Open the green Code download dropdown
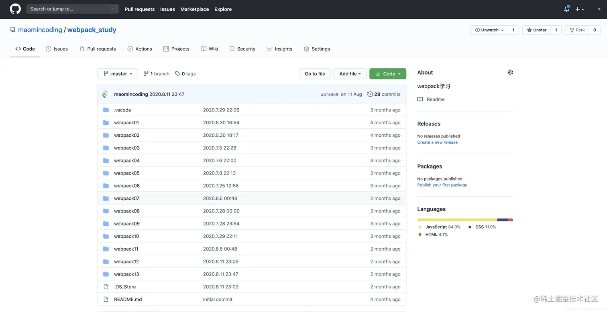607x312 pixels. click(x=388, y=74)
